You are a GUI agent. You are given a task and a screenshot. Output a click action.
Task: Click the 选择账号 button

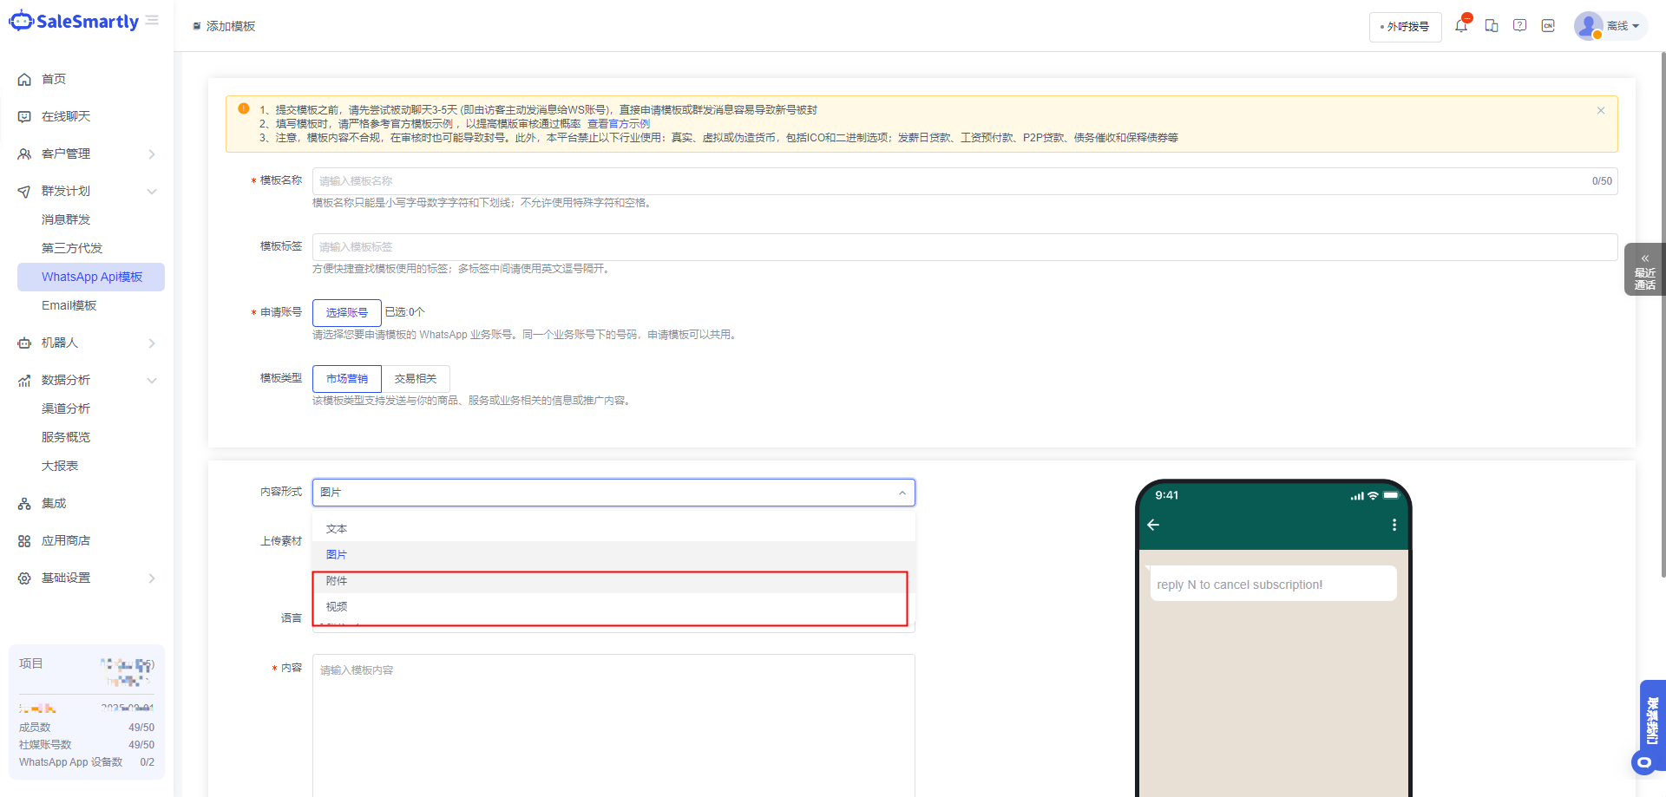pos(346,313)
